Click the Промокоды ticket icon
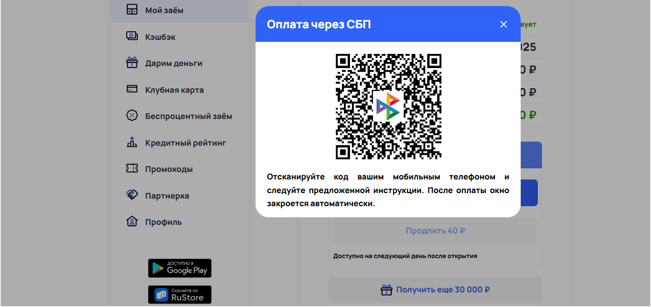This screenshot has height=307, width=651. (x=132, y=168)
